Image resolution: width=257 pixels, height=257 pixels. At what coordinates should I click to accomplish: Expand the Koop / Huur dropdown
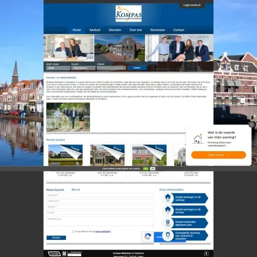pyautogui.click(x=58, y=68)
